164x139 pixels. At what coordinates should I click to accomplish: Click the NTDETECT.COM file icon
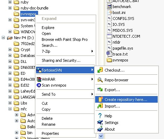pyautogui.click(x=109, y=36)
